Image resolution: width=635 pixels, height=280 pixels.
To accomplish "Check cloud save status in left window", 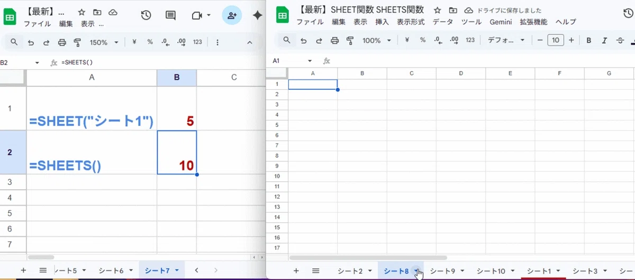I will [113, 12].
